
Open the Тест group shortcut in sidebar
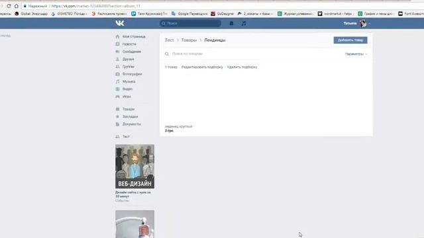123,137
